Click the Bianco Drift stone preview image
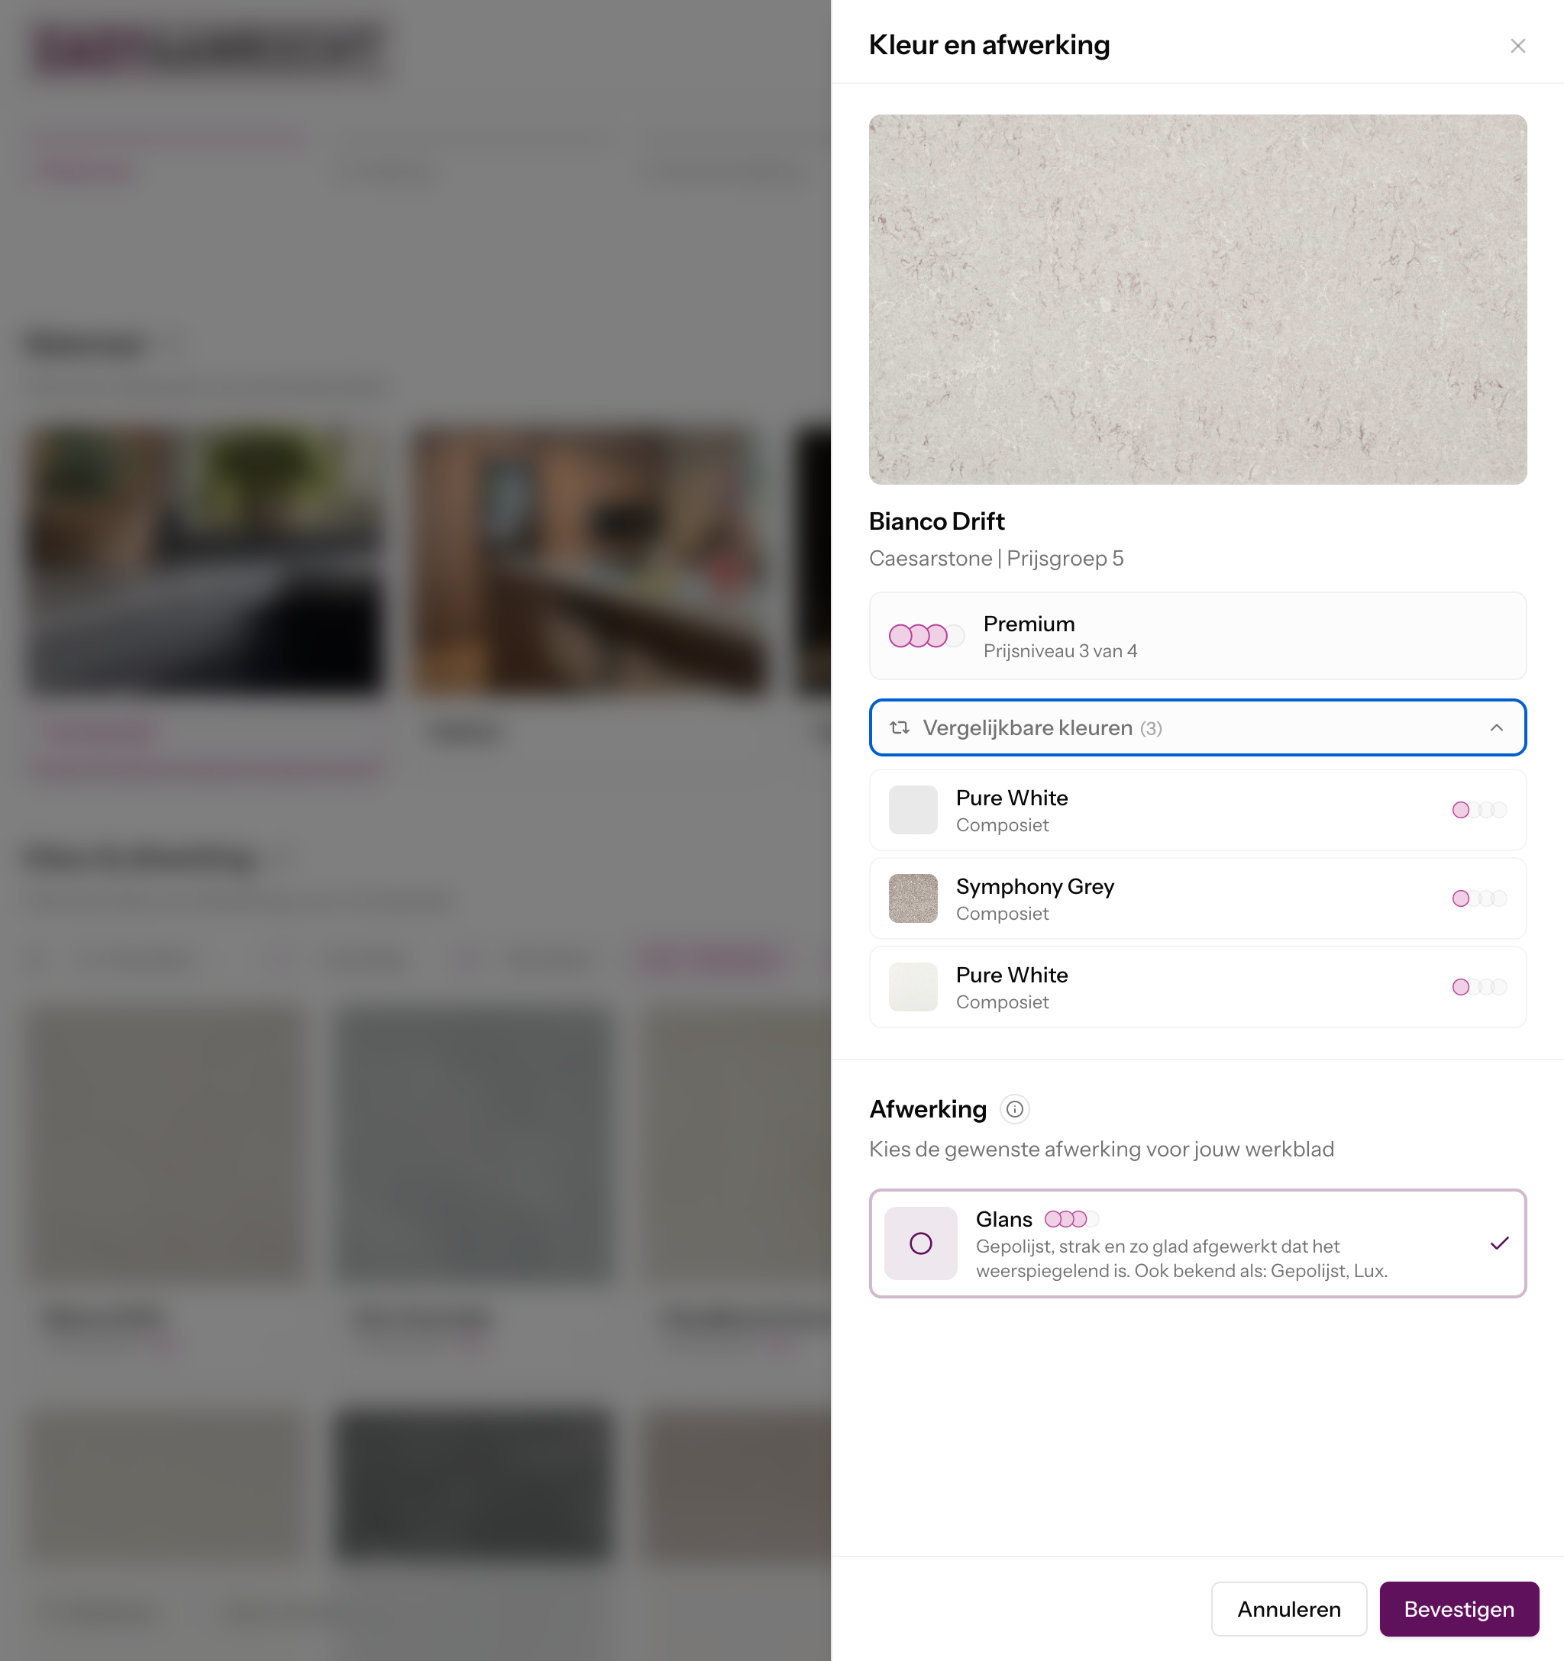 pos(1197,299)
